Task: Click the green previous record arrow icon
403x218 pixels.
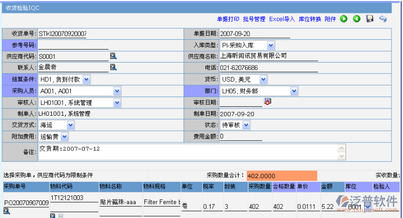Action: pyautogui.click(x=356, y=19)
